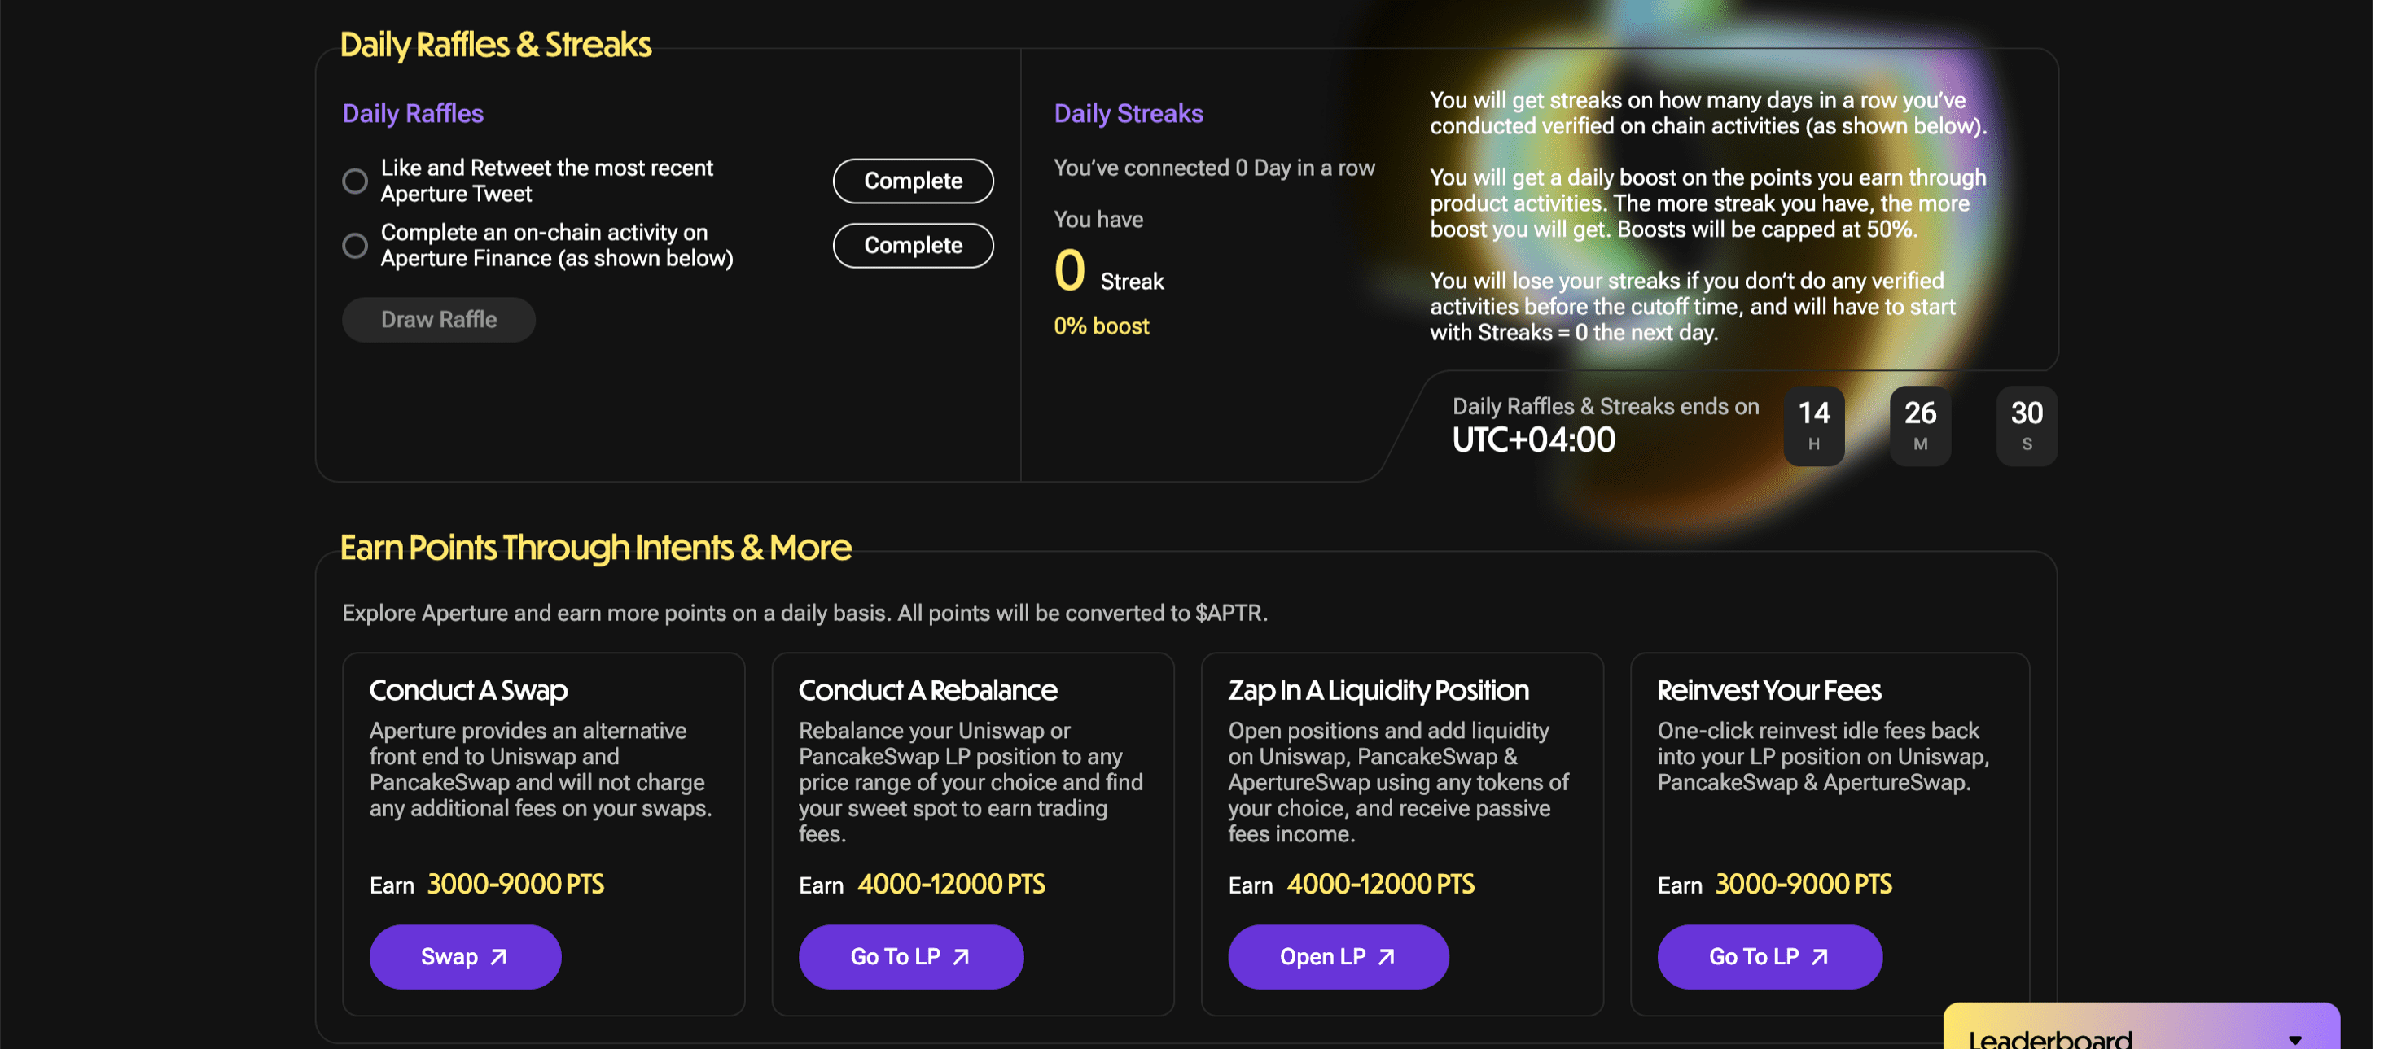2393x1049 pixels.
Task: Click the minutes countdown tile
Action: click(1920, 426)
